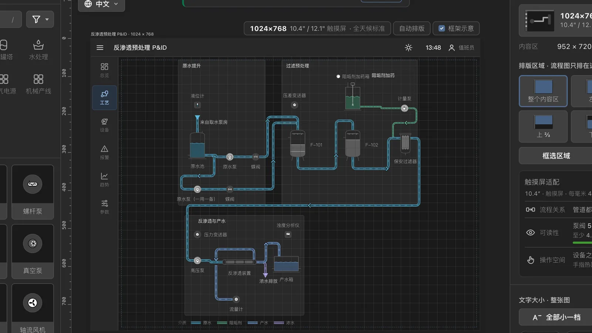Toggle the brightness sun icon
The image size is (592, 333).
408,48
